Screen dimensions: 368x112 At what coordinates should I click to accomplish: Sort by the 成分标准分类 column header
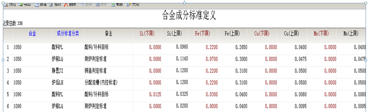point(68,34)
